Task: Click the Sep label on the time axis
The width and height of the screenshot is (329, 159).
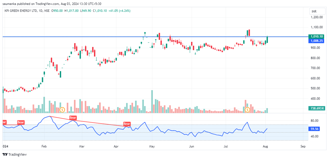Action: pos(303,146)
